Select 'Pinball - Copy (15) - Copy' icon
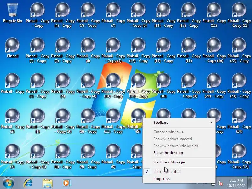Viewport: 252px width, 189px height. pyautogui.click(x=163, y=50)
